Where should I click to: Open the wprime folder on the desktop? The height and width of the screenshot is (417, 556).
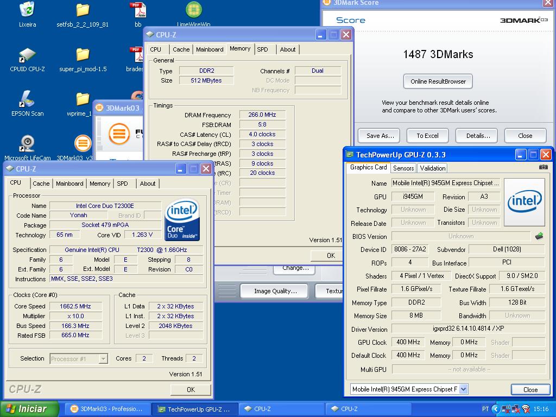coord(83,99)
